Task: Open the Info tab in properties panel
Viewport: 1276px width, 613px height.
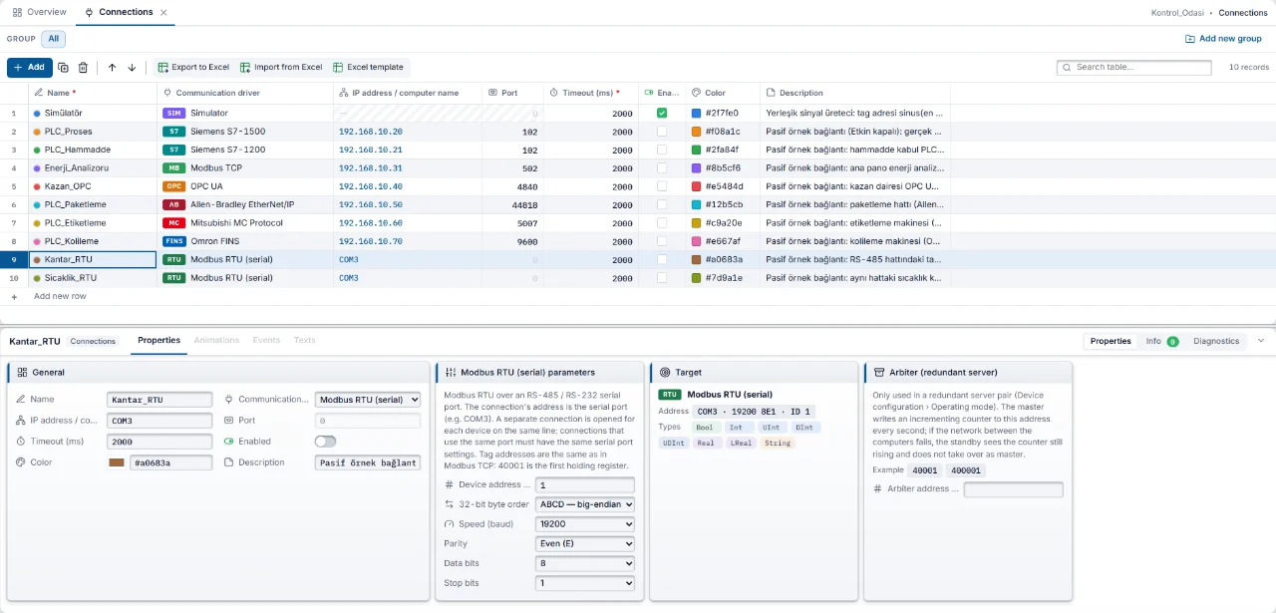Action: tap(1161, 341)
